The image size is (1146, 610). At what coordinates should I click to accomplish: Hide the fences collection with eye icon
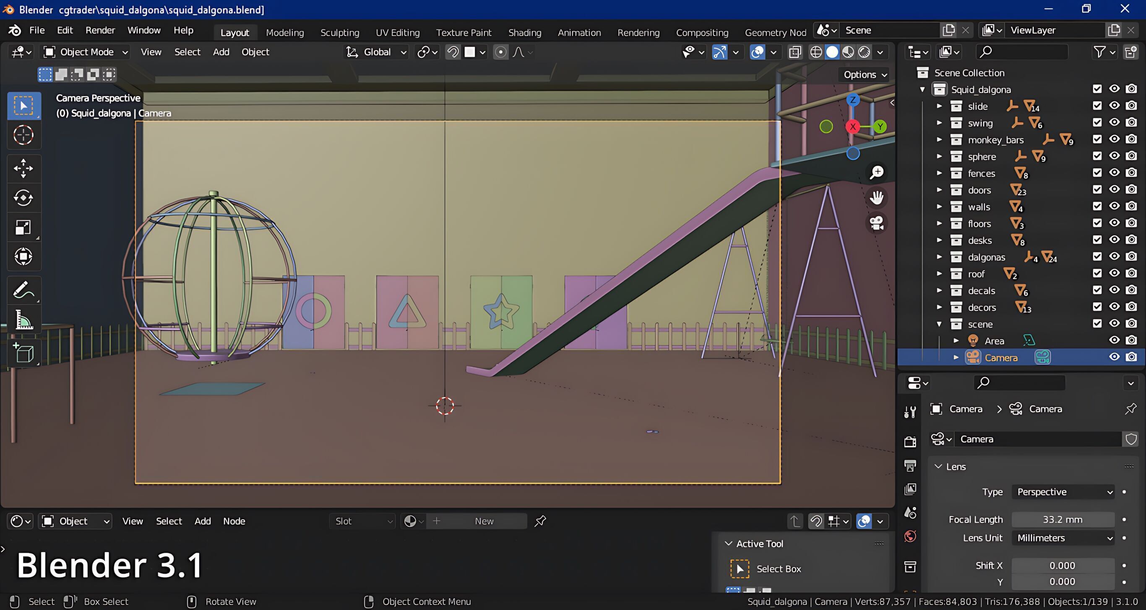point(1114,173)
